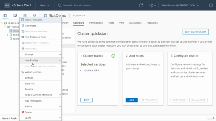Viewport: 216px width, 121px height.
Task: Open the Hosts and Clusters inventory view icon
Action: [5, 16]
